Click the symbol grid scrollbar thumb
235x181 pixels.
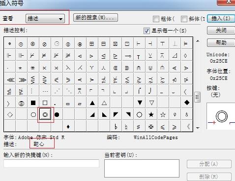[x=197, y=97]
